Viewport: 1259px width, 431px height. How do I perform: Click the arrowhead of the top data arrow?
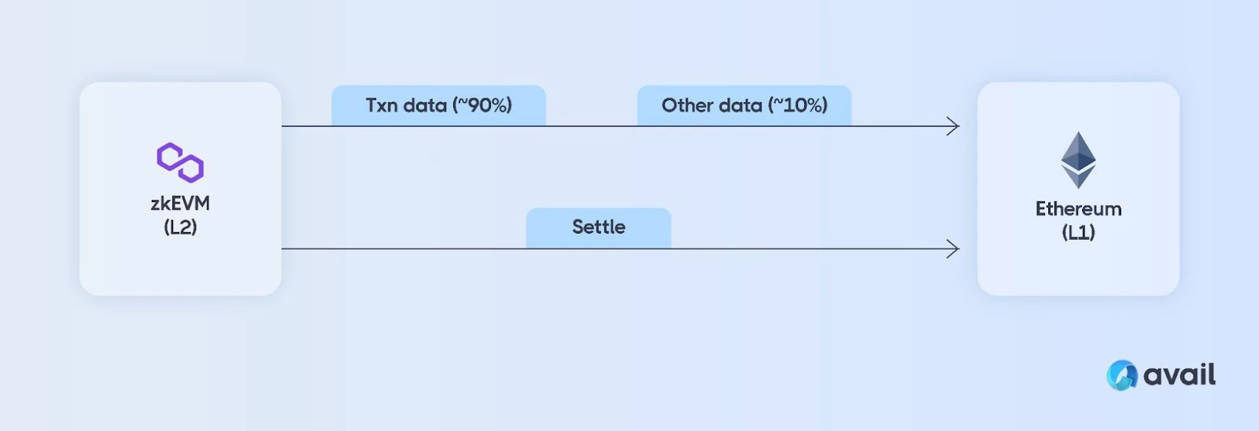pos(954,126)
